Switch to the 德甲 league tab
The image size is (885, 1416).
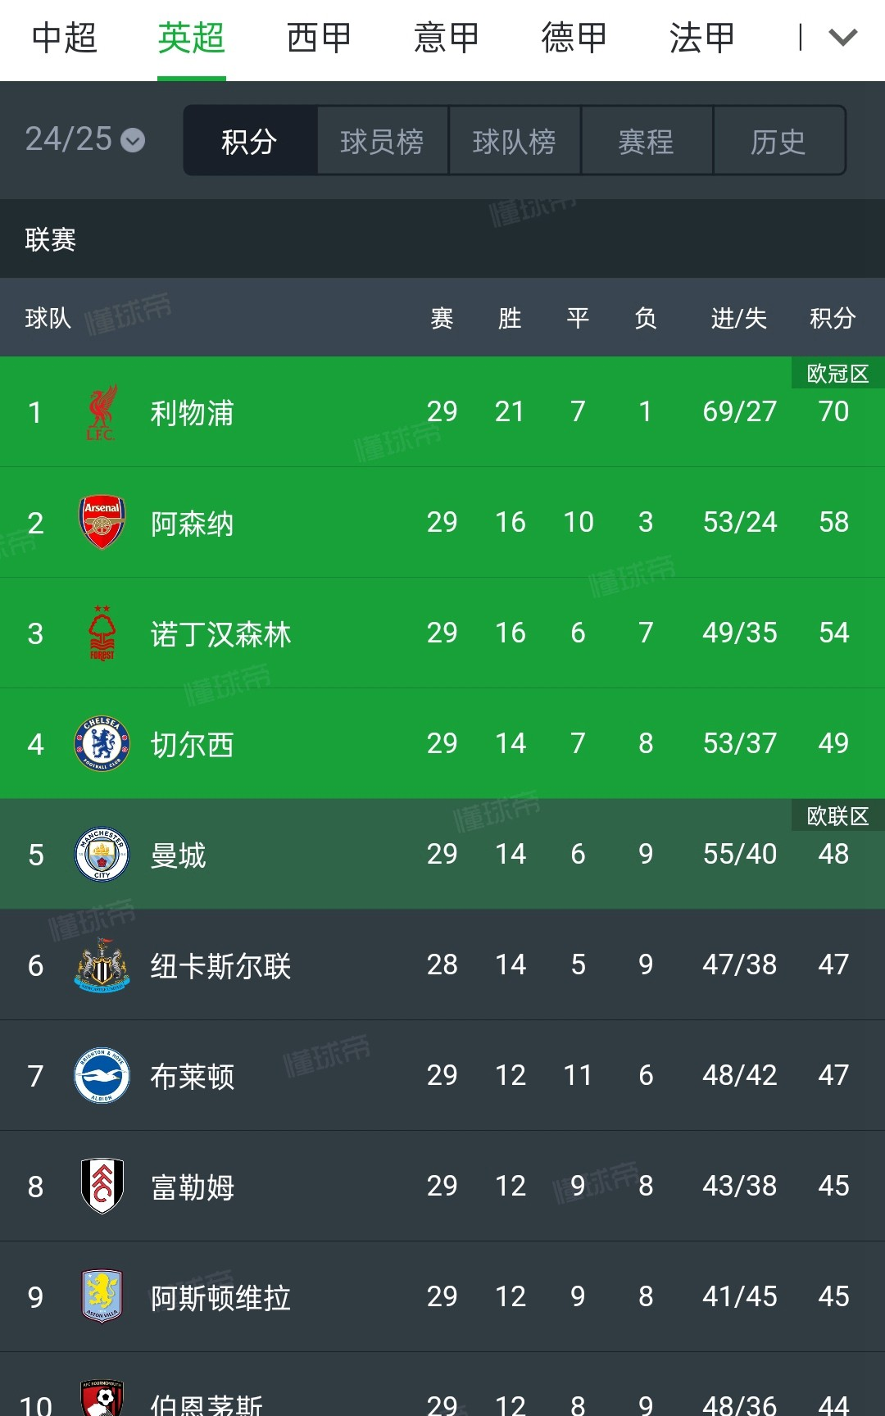(x=574, y=38)
